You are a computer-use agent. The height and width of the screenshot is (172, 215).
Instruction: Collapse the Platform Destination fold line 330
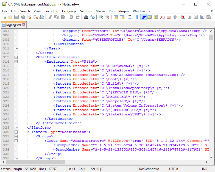pyautogui.click(x=16, y=132)
